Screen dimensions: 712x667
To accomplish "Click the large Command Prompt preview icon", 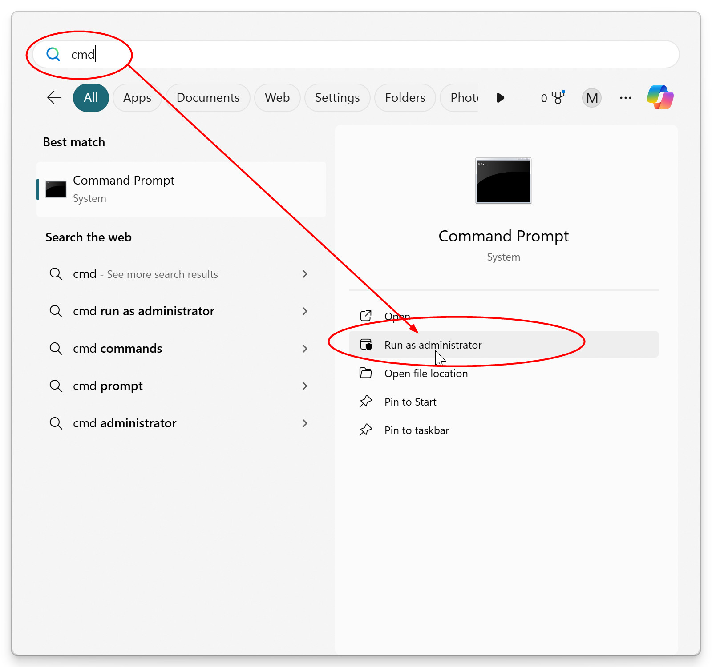I will [503, 181].
